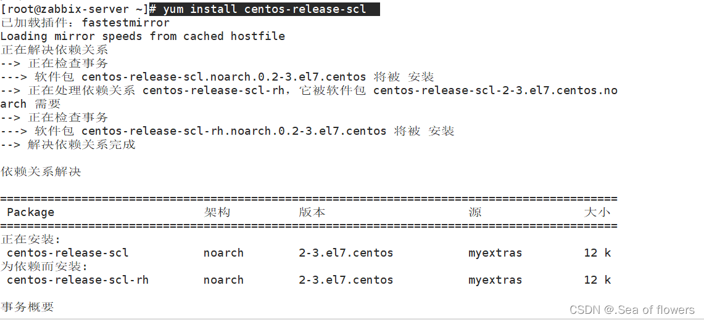The height and width of the screenshot is (320, 704).
Task: Click the '事务概要' heading
Action: pos(27,307)
